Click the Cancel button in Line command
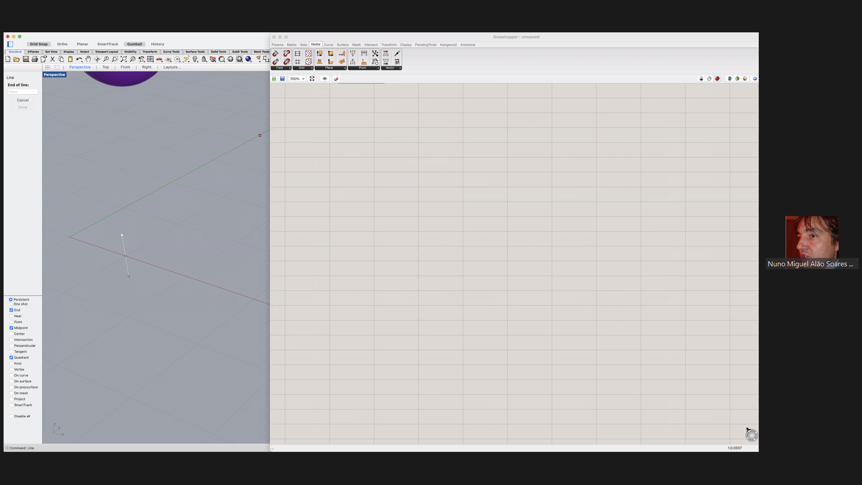 (x=23, y=100)
